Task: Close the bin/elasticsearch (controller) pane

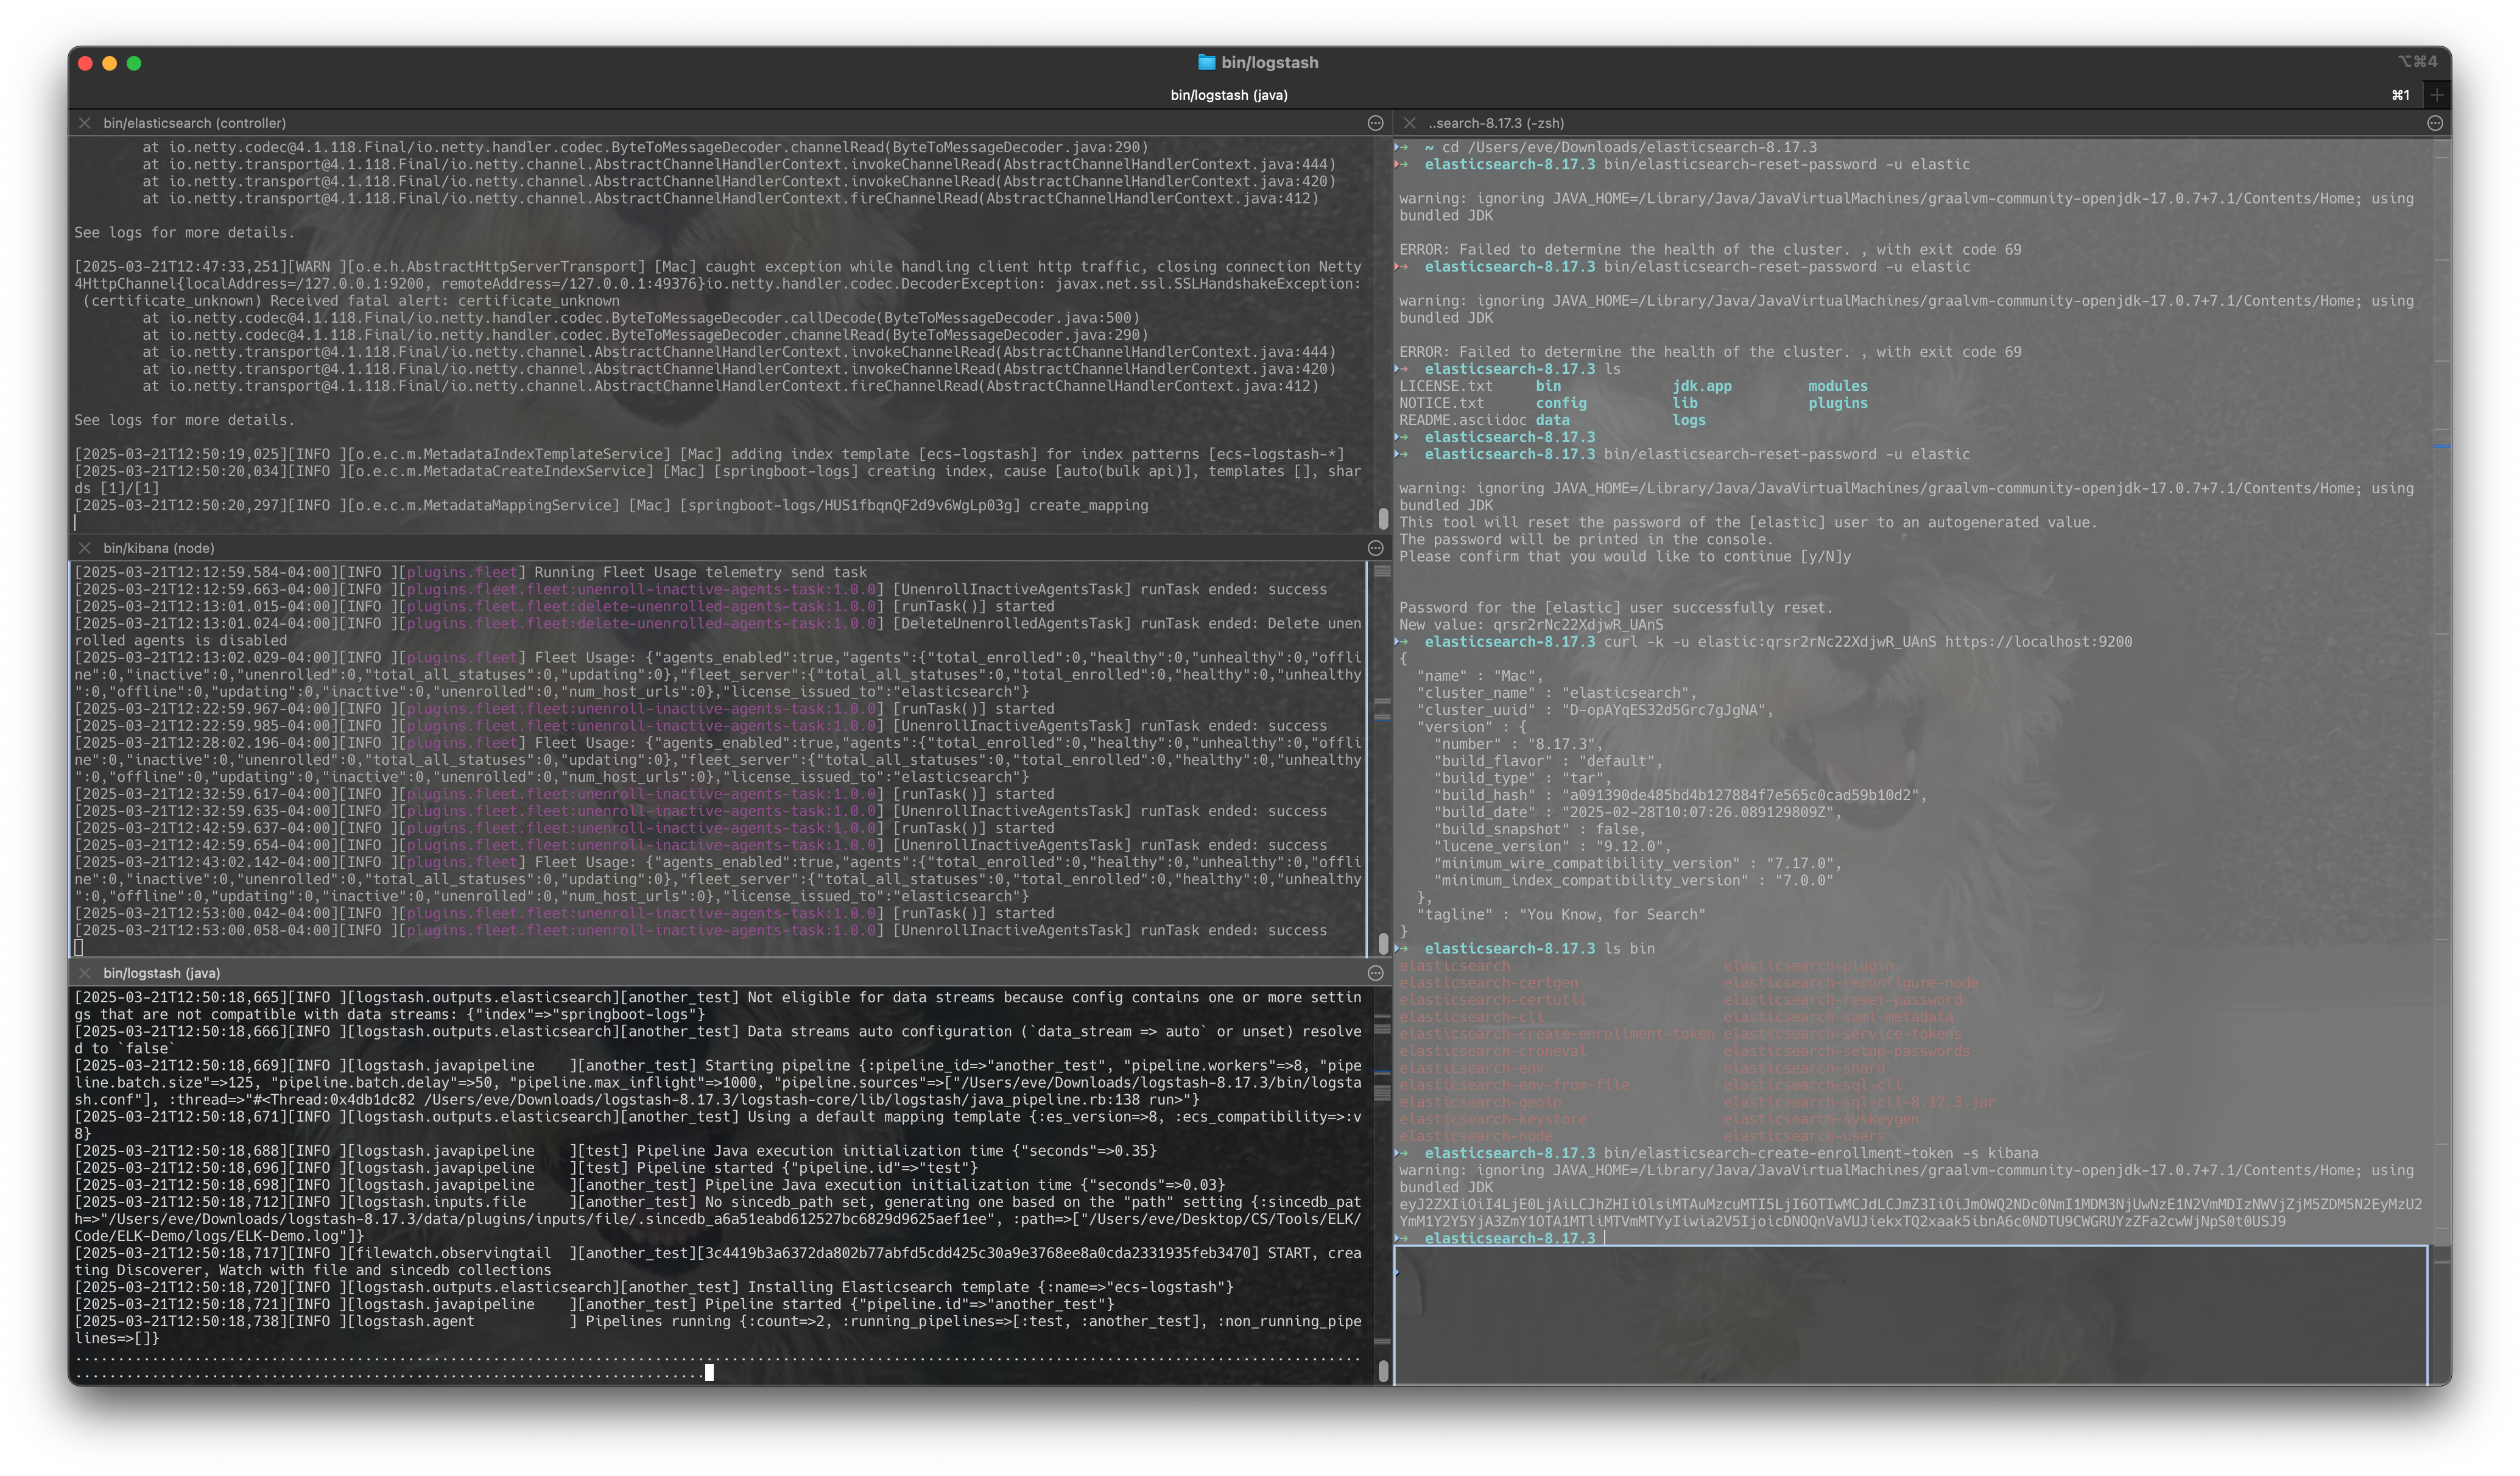Action: tap(85, 122)
